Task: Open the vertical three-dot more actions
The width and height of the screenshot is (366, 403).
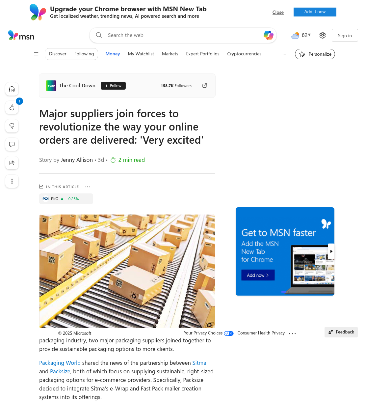Action: click(x=12, y=181)
